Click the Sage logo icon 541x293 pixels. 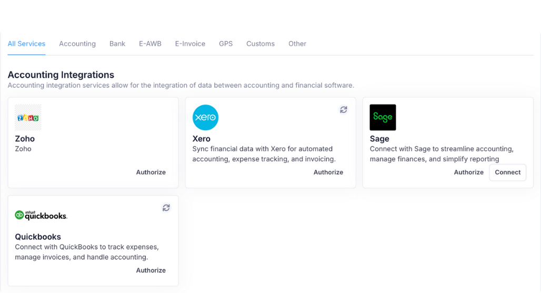383,118
